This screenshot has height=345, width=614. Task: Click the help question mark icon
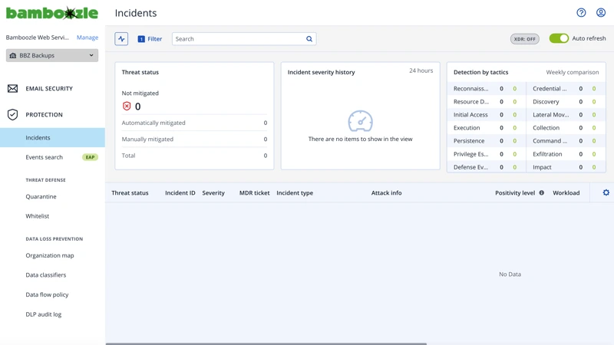(581, 13)
